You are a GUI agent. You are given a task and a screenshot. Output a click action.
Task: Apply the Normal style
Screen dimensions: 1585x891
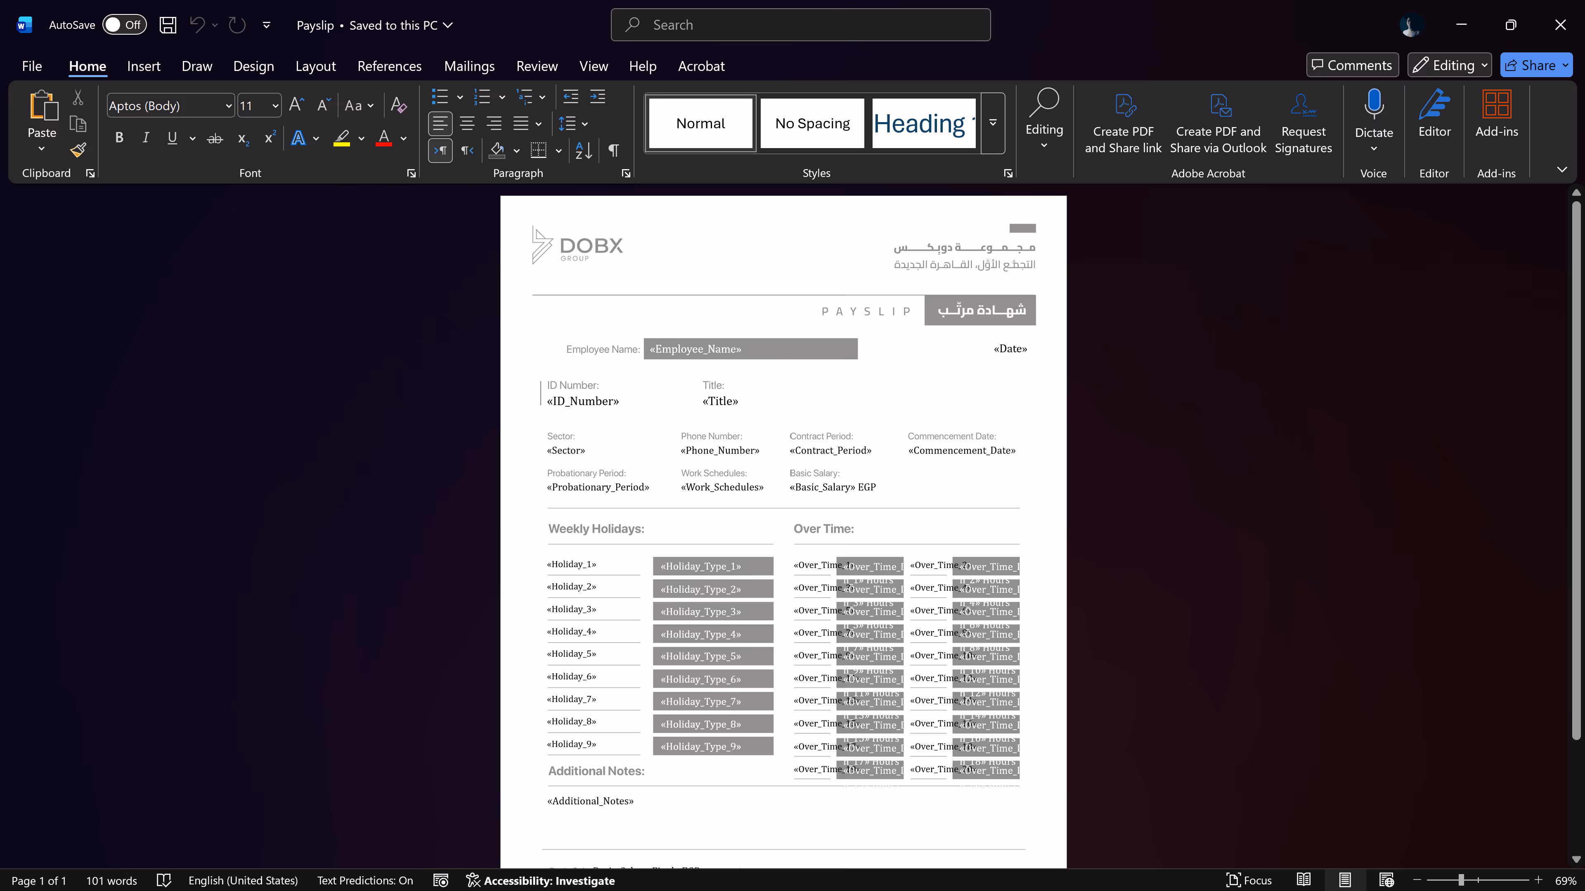(x=700, y=123)
